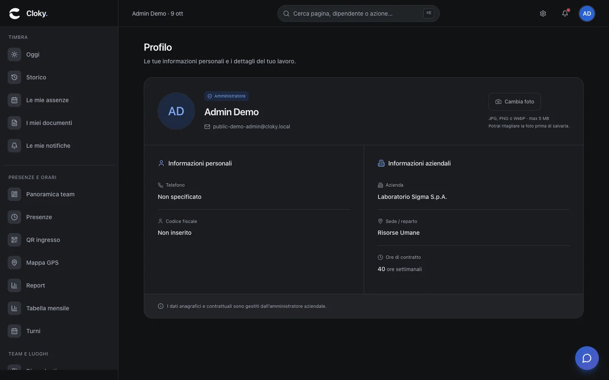The height and width of the screenshot is (380, 609).
Task: Click the 40 ore settimanali value
Action: (400, 269)
